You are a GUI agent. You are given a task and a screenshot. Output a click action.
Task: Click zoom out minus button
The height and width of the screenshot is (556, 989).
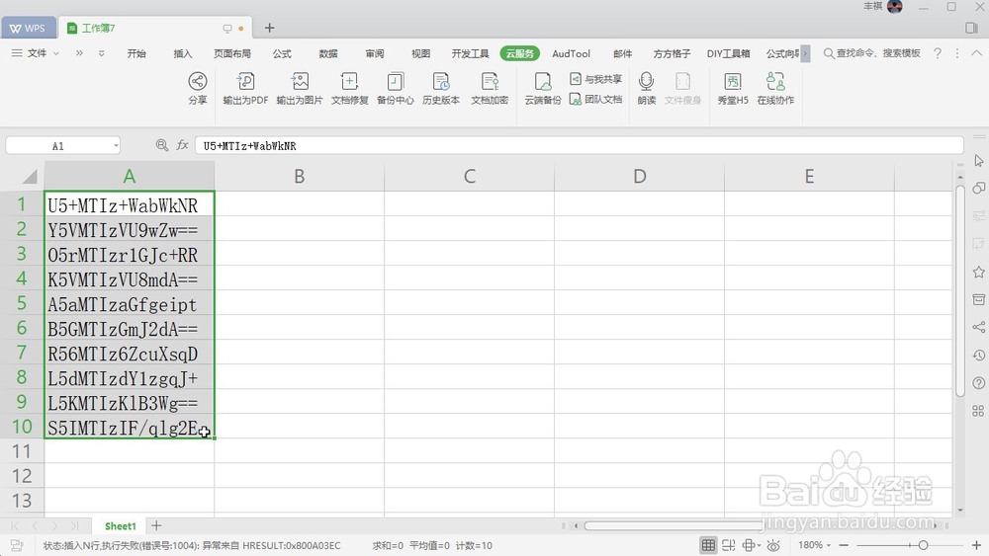844,545
